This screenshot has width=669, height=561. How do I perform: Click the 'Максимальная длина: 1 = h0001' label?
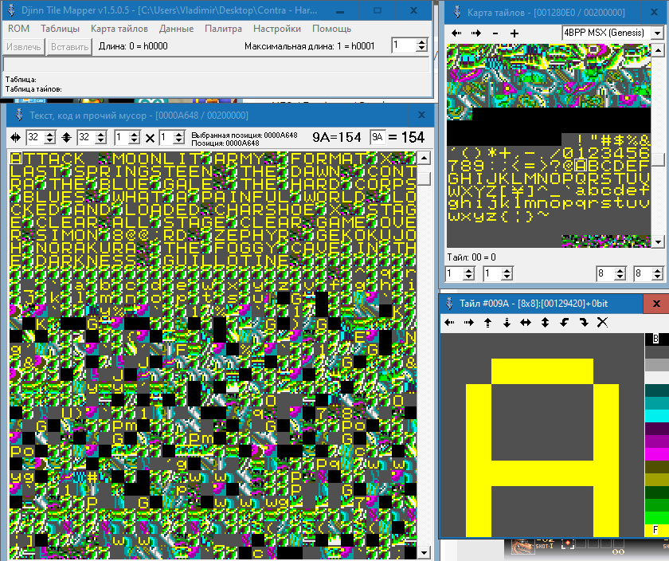coord(309,46)
